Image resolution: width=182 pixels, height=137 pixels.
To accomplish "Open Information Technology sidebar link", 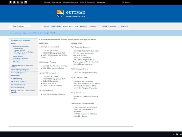I will [20, 58].
